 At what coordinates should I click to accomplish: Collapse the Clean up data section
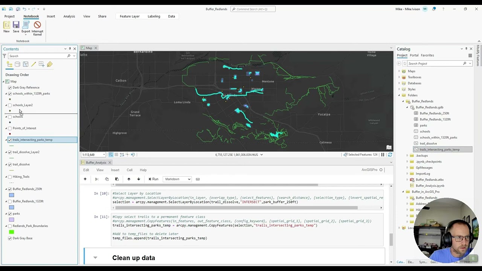[95, 258]
